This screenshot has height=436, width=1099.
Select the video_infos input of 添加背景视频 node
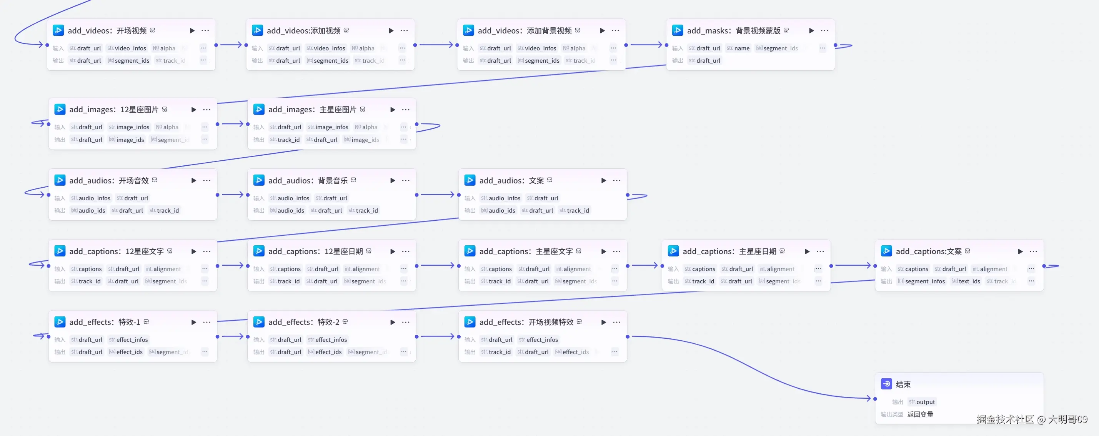point(537,48)
